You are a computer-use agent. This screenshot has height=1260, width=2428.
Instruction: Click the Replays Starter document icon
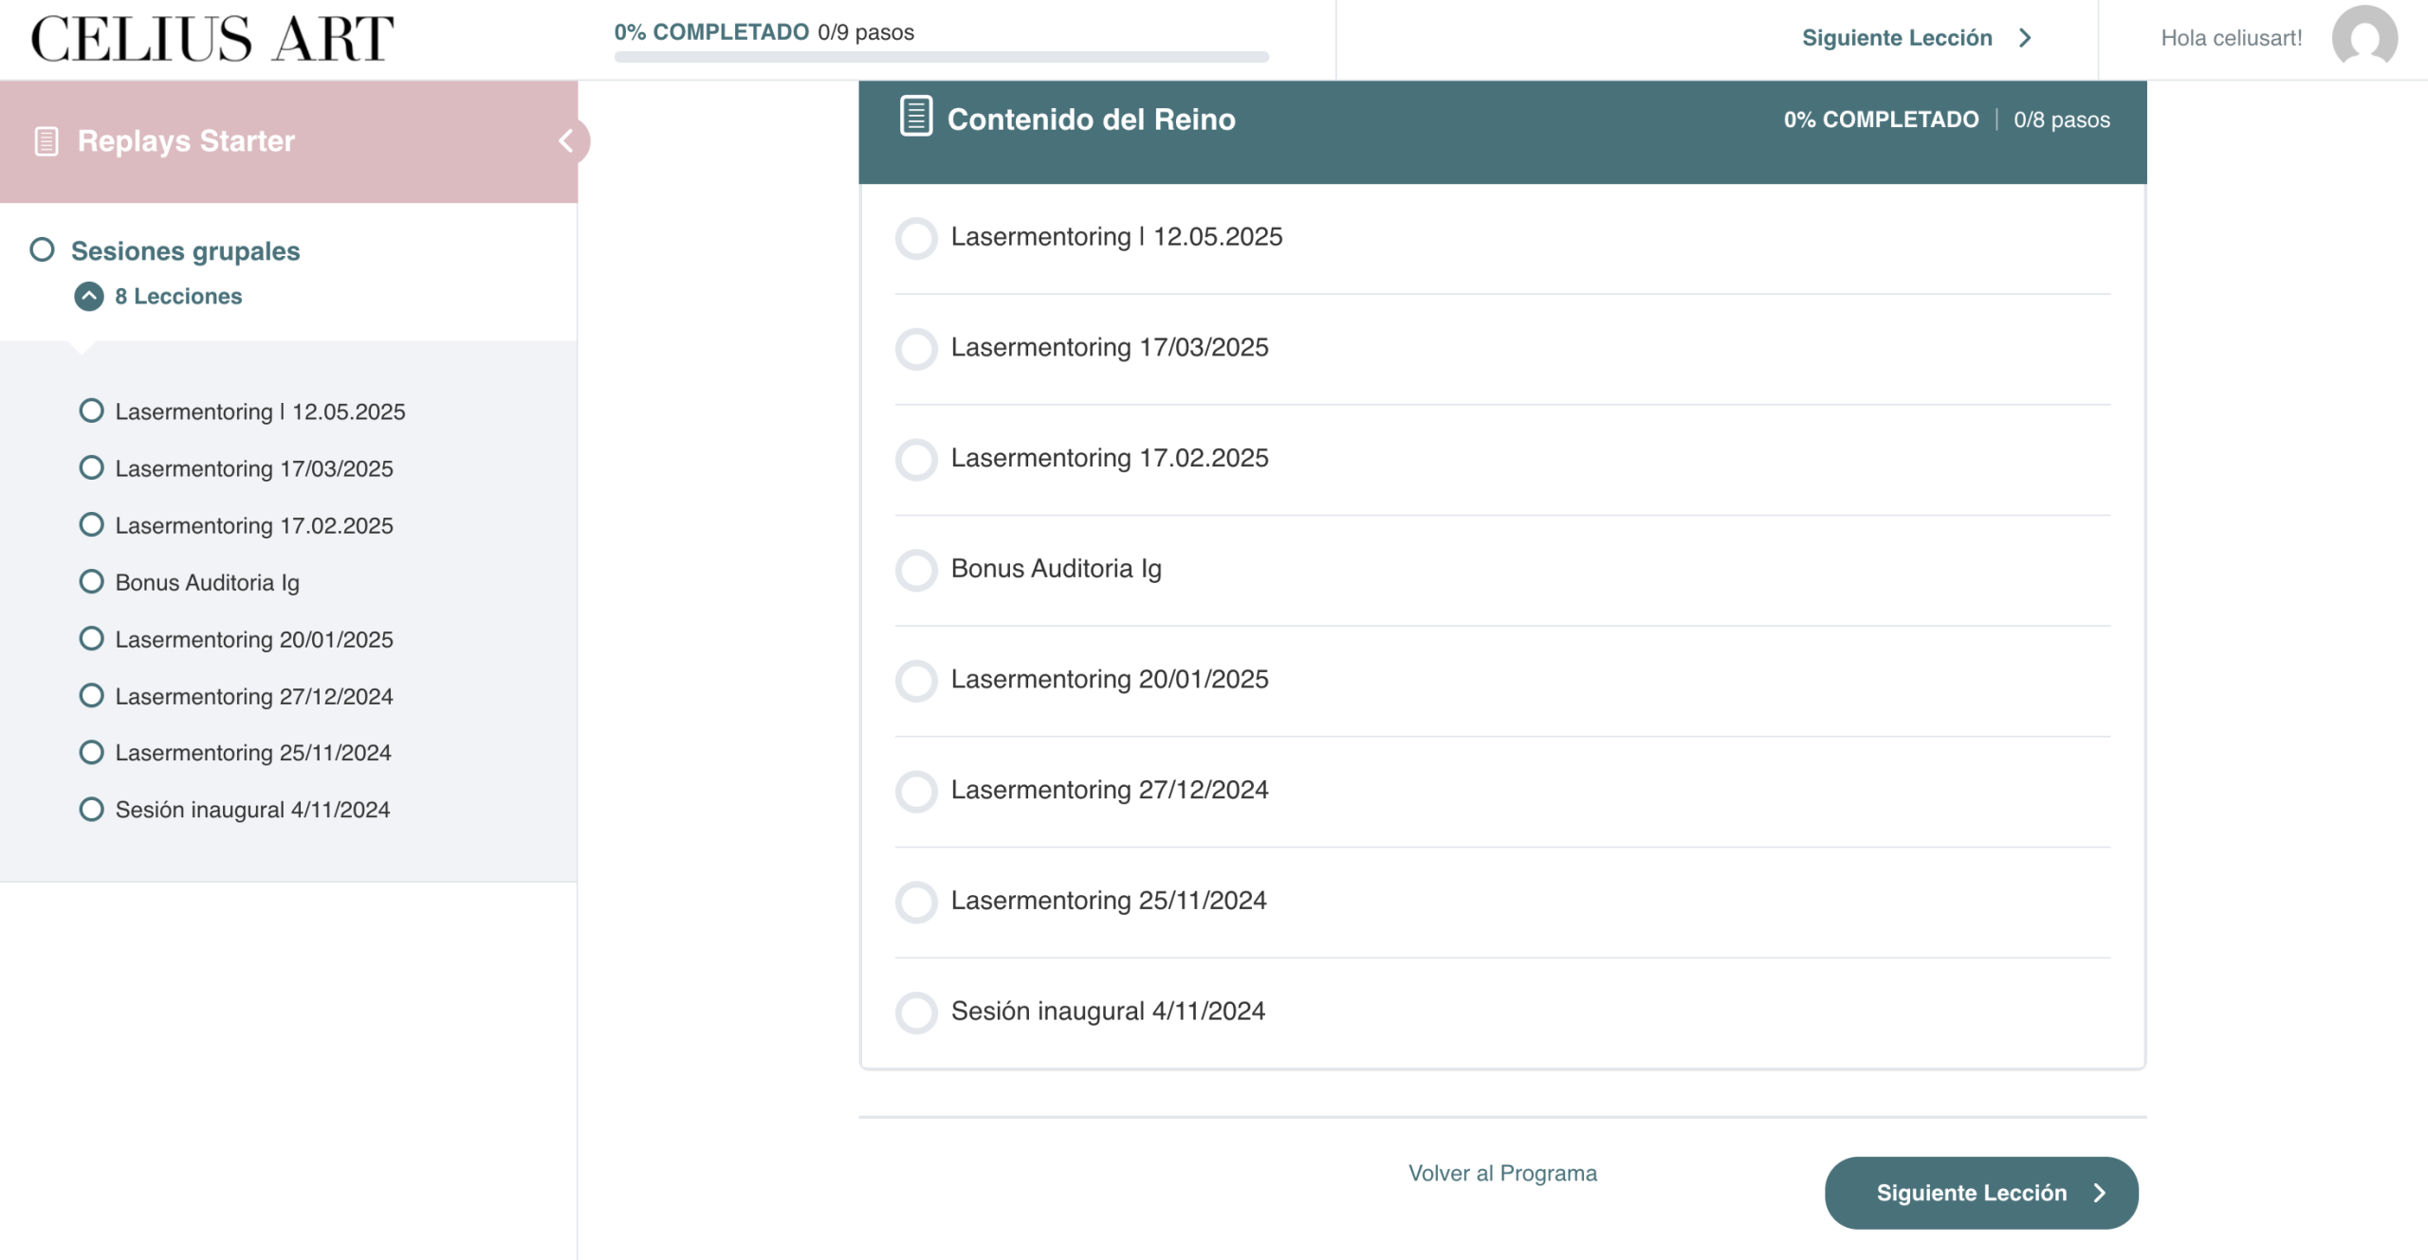pyautogui.click(x=46, y=141)
